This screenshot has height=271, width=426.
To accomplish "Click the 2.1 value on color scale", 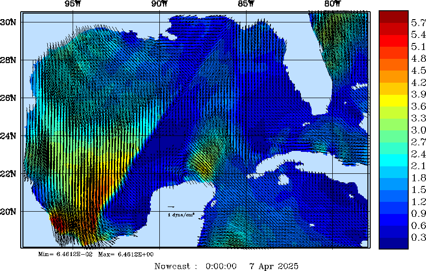I will pos(419,166).
